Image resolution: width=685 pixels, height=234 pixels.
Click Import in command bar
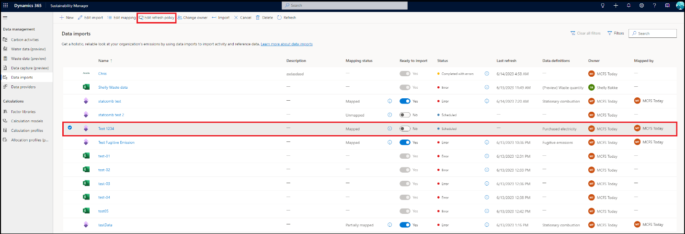(x=220, y=17)
